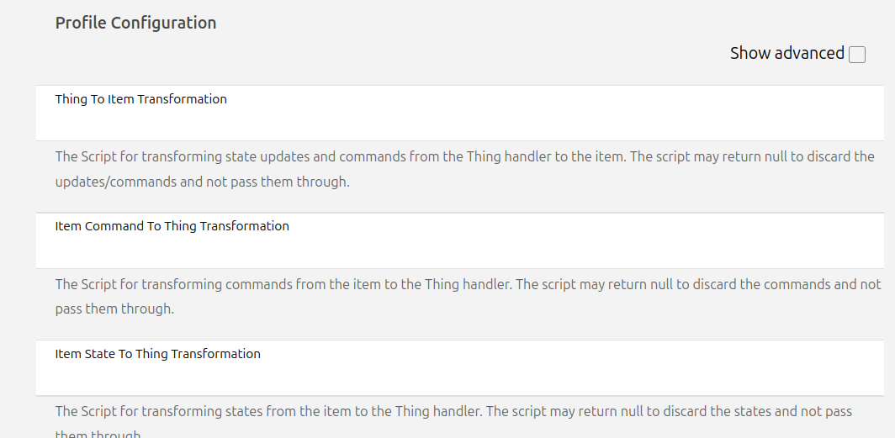Click 'Thing handler to the item' phrase
895x438 pixels.
[542, 156]
